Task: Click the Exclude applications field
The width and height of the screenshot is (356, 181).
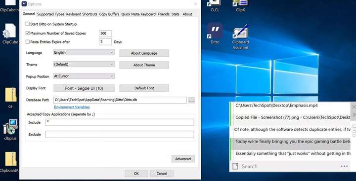Action: pos(120,134)
